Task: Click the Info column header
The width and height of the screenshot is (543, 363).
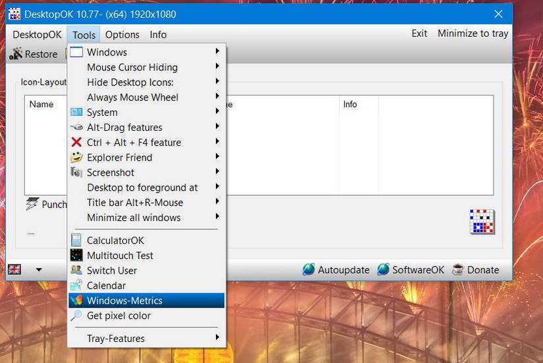Action: click(349, 104)
